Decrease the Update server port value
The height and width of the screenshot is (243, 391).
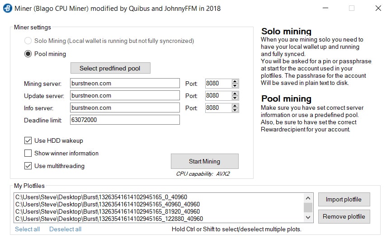click(235, 98)
